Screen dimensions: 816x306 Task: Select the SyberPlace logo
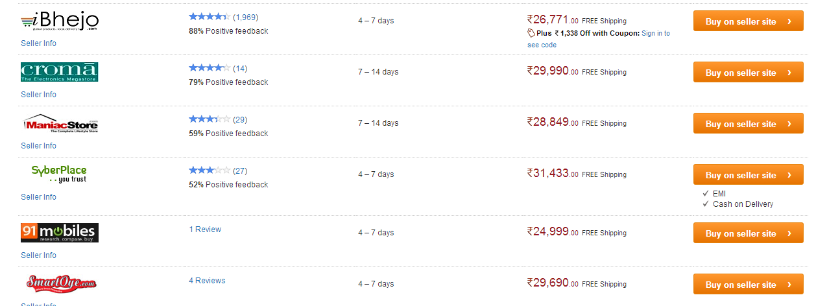tap(60, 174)
